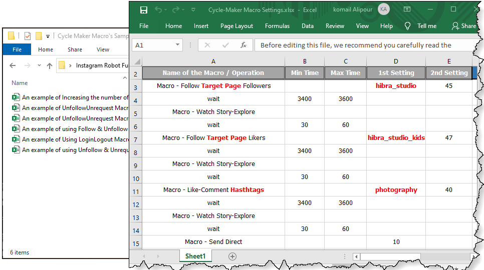484x270 pixels.
Task: Click the Name column header in Explorer
Action: pyautogui.click(x=20, y=83)
